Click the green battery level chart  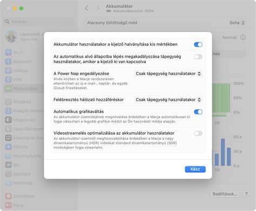pos(221,98)
